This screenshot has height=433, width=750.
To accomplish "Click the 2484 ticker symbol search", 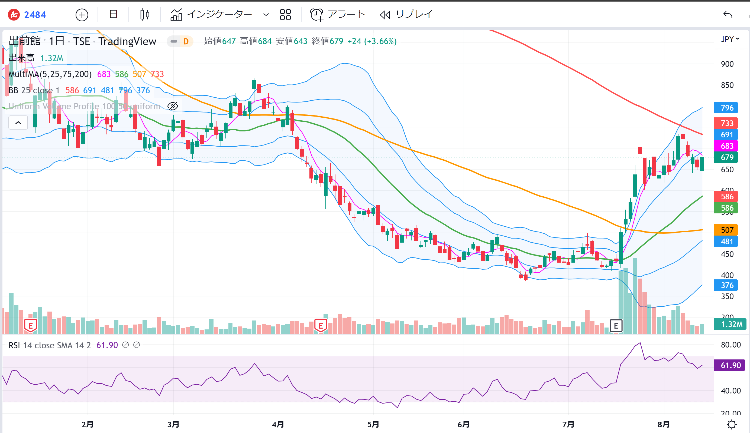I will tap(27, 15).
